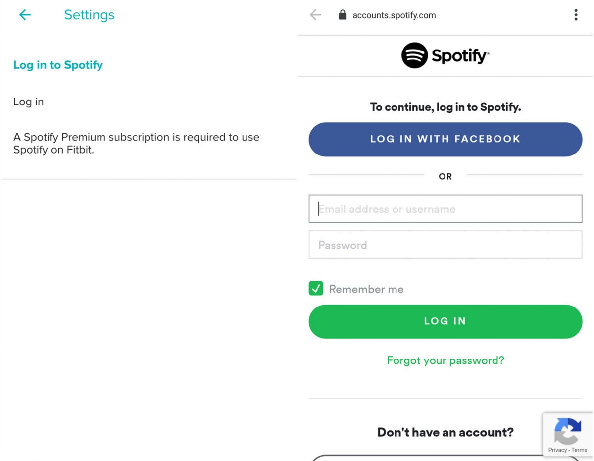594x461 pixels.
Task: Tap the back arrow in Fitbit Settings
Action: point(25,15)
